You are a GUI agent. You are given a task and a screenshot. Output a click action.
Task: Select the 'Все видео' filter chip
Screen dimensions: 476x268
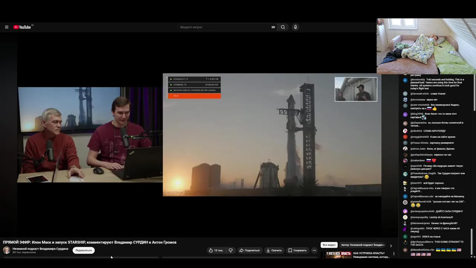click(x=329, y=245)
